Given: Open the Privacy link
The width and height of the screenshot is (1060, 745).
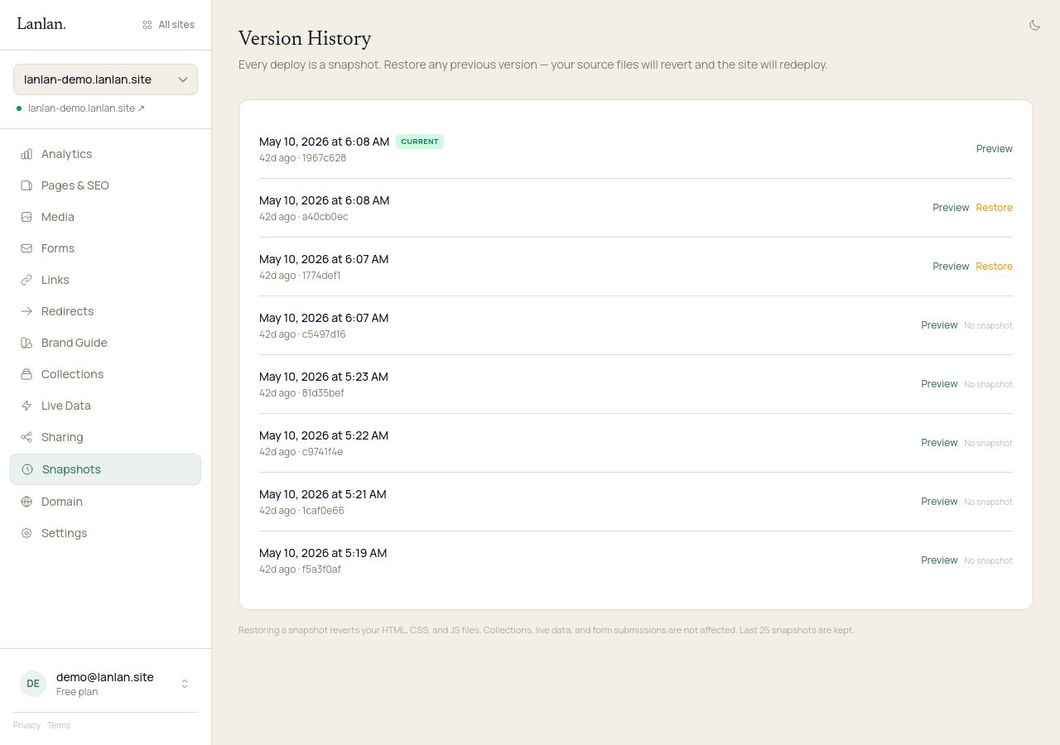Looking at the screenshot, I should (26, 725).
